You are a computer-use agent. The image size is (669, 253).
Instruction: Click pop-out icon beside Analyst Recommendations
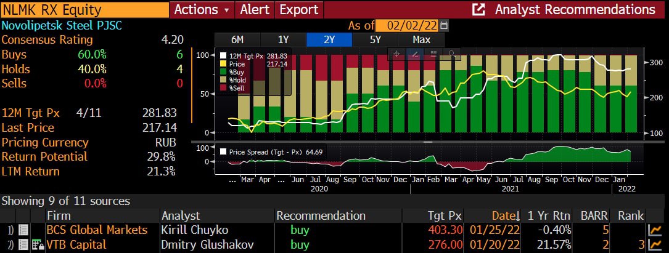(478, 9)
